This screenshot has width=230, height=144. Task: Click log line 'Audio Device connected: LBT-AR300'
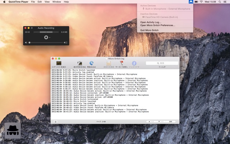(80, 93)
